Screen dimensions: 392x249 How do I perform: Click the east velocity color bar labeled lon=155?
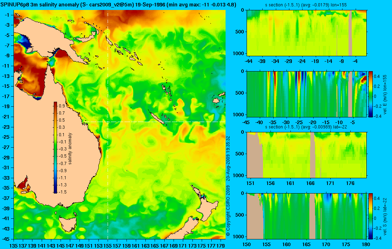coord(370,94)
